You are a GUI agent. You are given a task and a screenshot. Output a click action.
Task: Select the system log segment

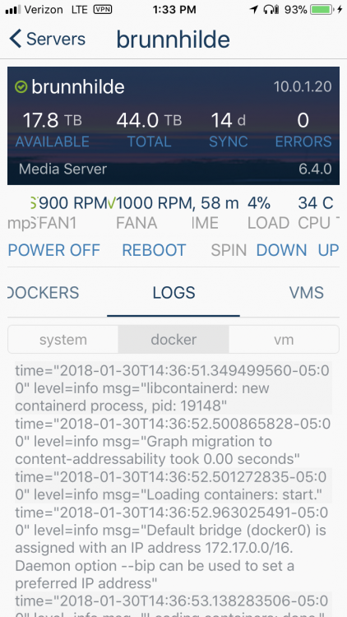(63, 339)
